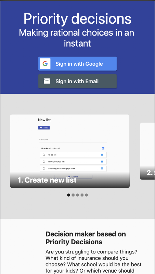Show the partially visible second slide

pyautogui.click(x=148, y=151)
